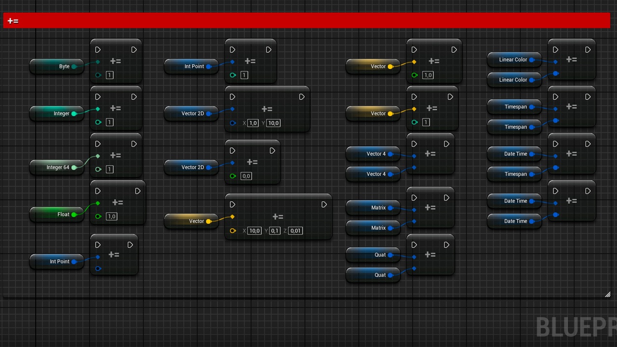Edit value 1 in the Byte += node
617x347 pixels.
coord(109,75)
